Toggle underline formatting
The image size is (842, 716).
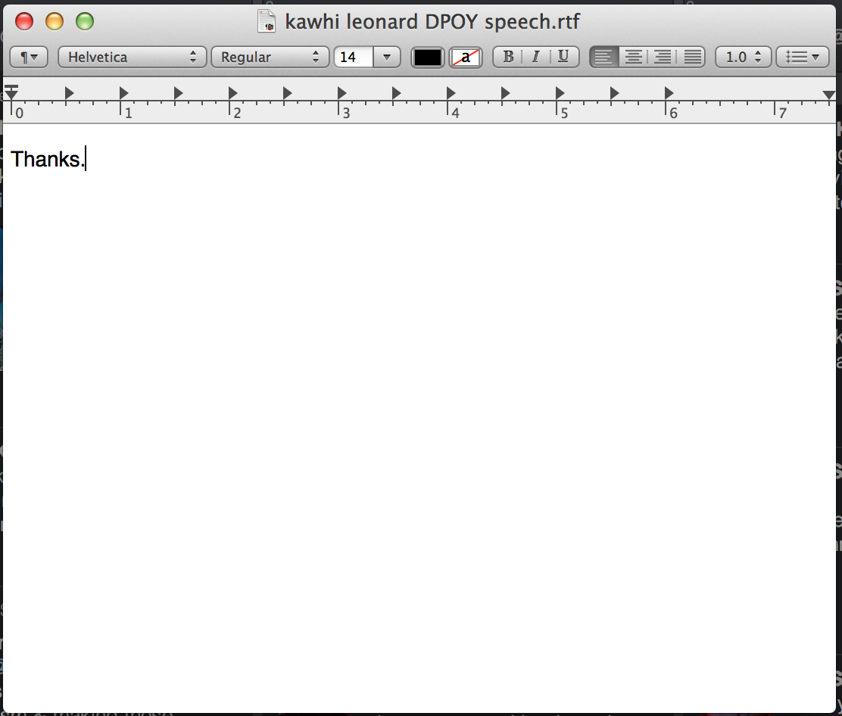(x=564, y=57)
